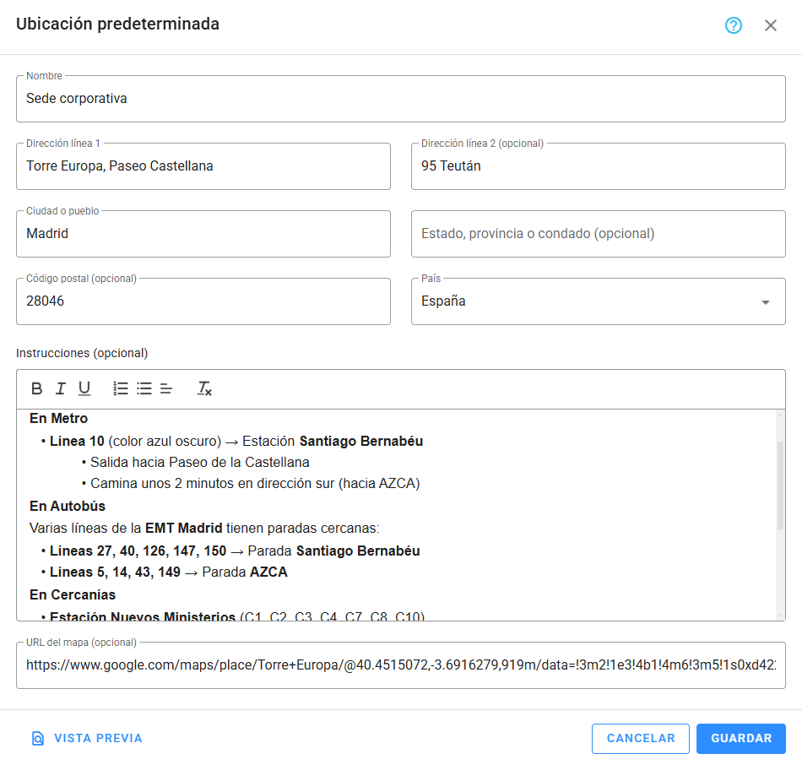Clear formatting with the Tx icon
This screenshot has width=802, height=765.
[x=202, y=388]
